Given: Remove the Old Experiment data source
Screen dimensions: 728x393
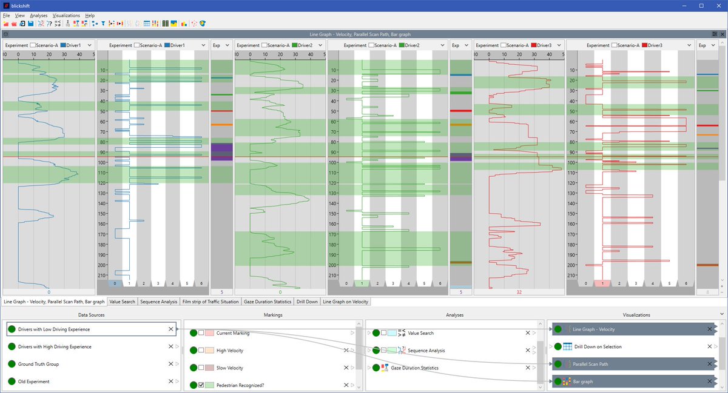Looking at the screenshot, I should (170, 381).
